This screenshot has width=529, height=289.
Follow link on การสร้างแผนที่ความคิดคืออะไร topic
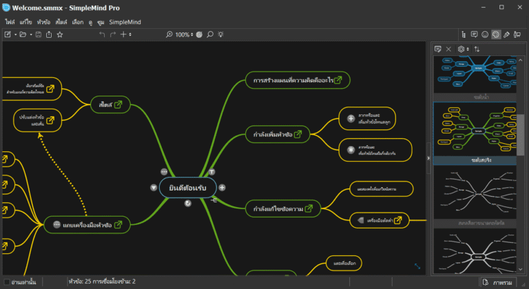tap(338, 80)
